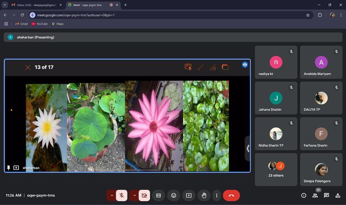Open the YouTube bookmark
The height and width of the screenshot is (205, 346).
(x=40, y=24)
